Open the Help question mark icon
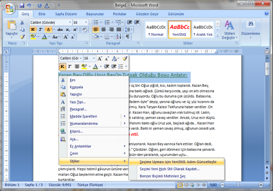 (266, 13)
